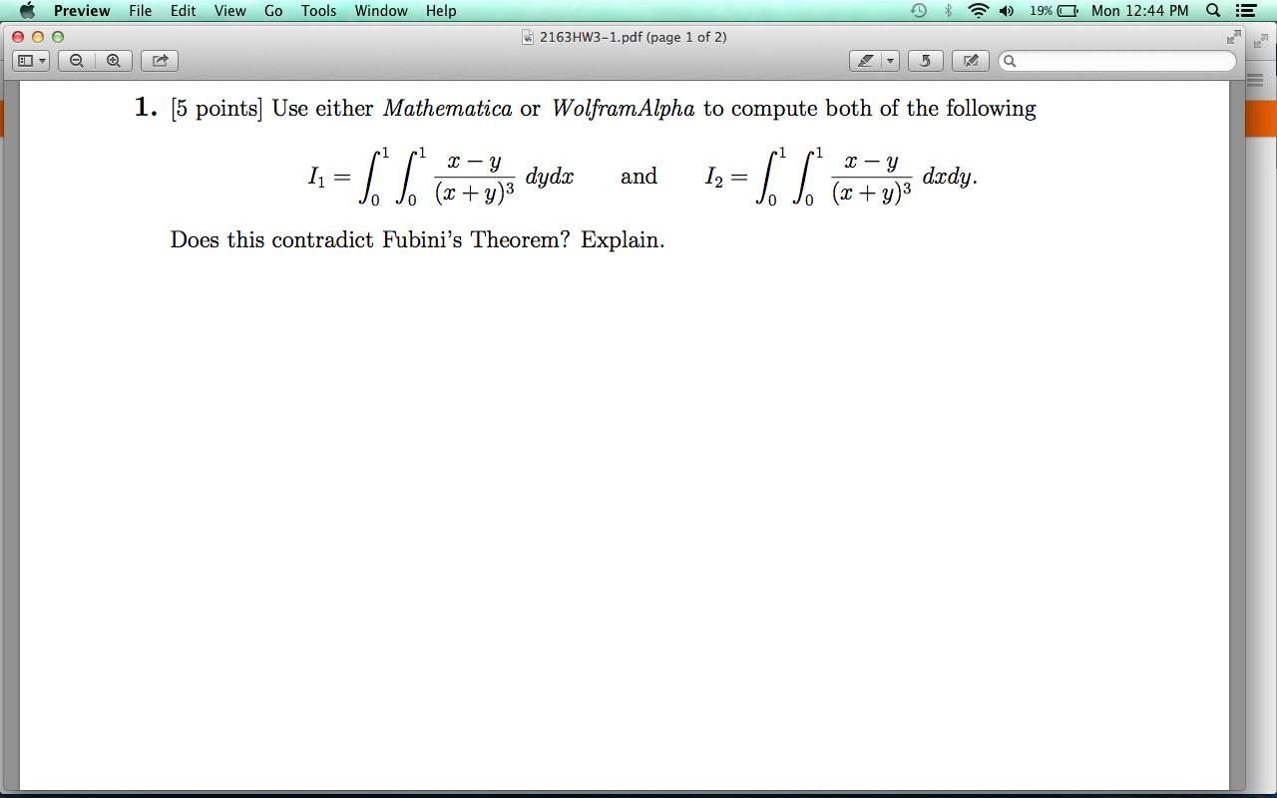Open the battery status showing 19%
Screen dimensions: 1277x798
pos(1046,11)
